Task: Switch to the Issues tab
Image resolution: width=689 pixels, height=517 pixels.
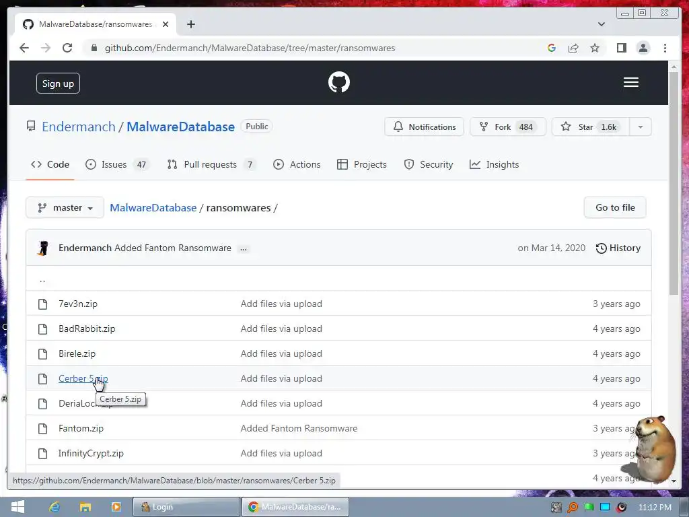Action: pos(117,164)
